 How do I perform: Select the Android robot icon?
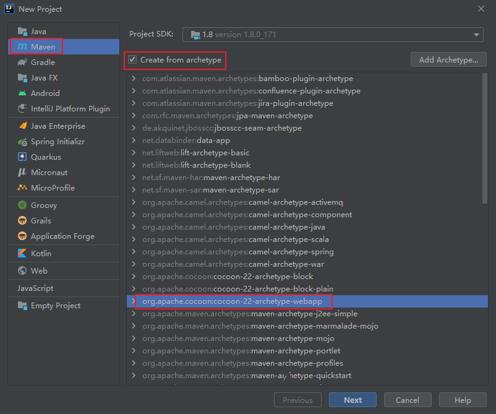[x=22, y=93]
